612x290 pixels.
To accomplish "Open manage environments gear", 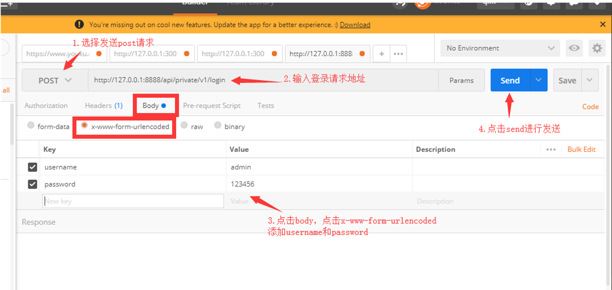I will coord(597,48).
